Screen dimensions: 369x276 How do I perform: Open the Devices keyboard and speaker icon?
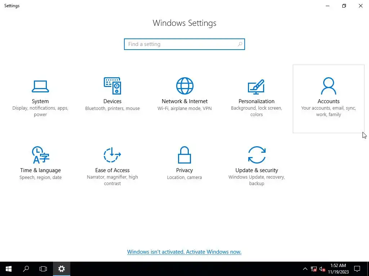(x=112, y=86)
